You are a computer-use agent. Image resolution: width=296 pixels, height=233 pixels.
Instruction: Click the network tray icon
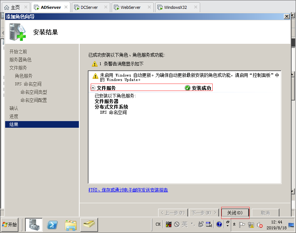[x=251, y=225]
